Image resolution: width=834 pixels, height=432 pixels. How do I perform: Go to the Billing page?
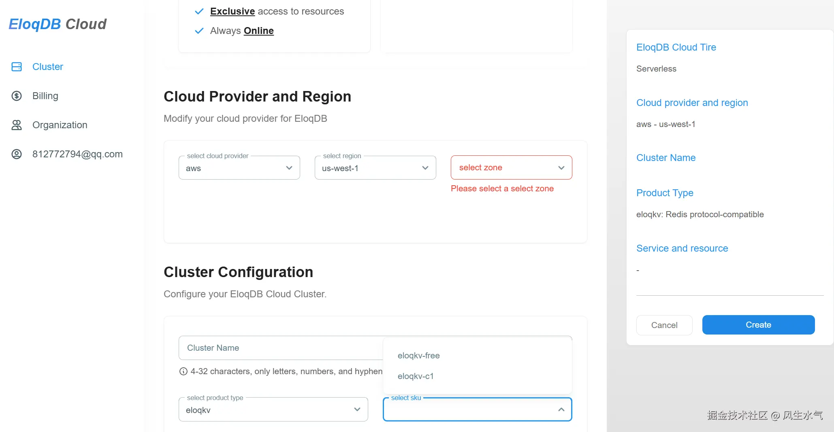coord(45,96)
